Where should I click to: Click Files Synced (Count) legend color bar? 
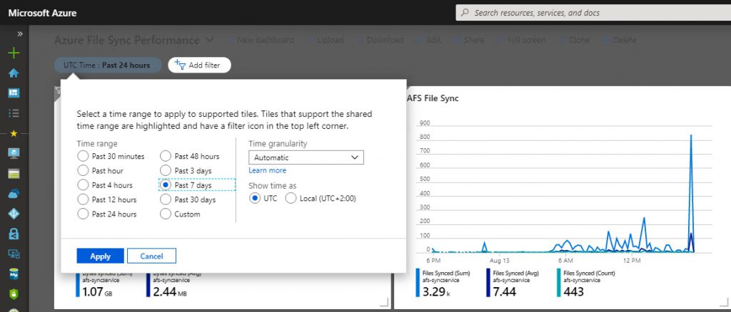click(x=558, y=282)
